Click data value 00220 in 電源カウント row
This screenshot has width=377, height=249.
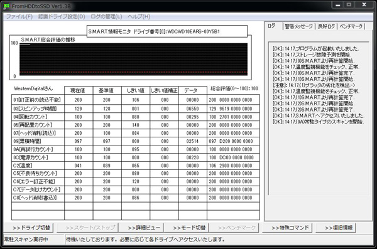click(192, 157)
